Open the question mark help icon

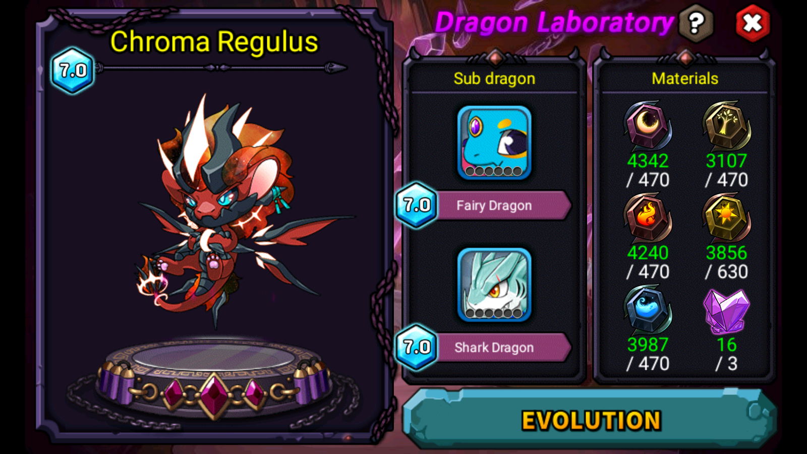tap(696, 23)
